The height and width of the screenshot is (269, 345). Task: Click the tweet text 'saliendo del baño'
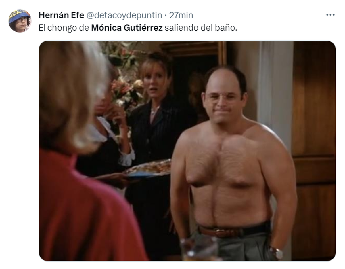coord(201,28)
